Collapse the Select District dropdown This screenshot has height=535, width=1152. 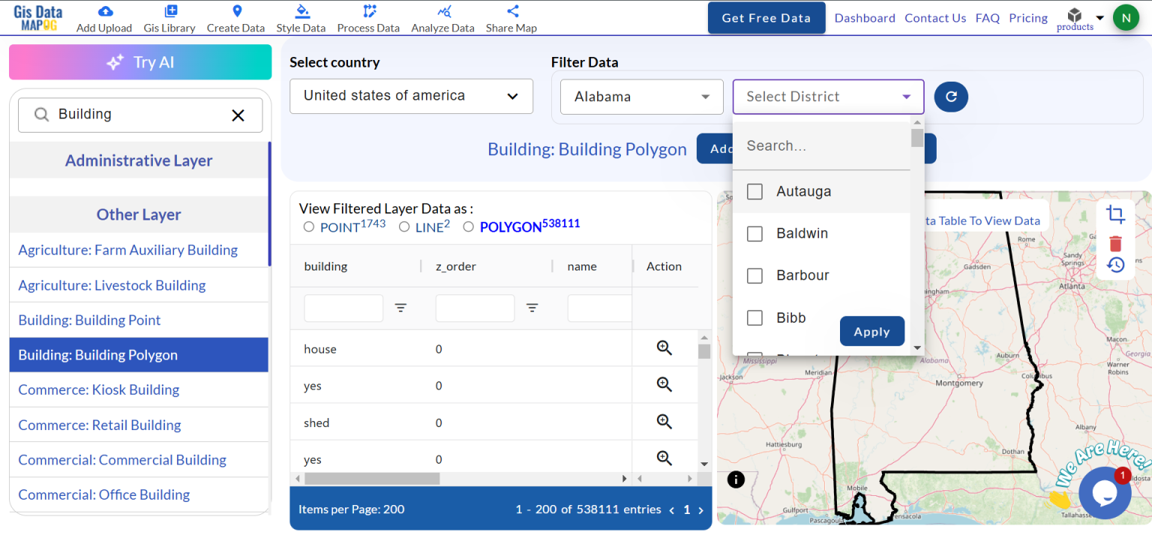point(827,97)
